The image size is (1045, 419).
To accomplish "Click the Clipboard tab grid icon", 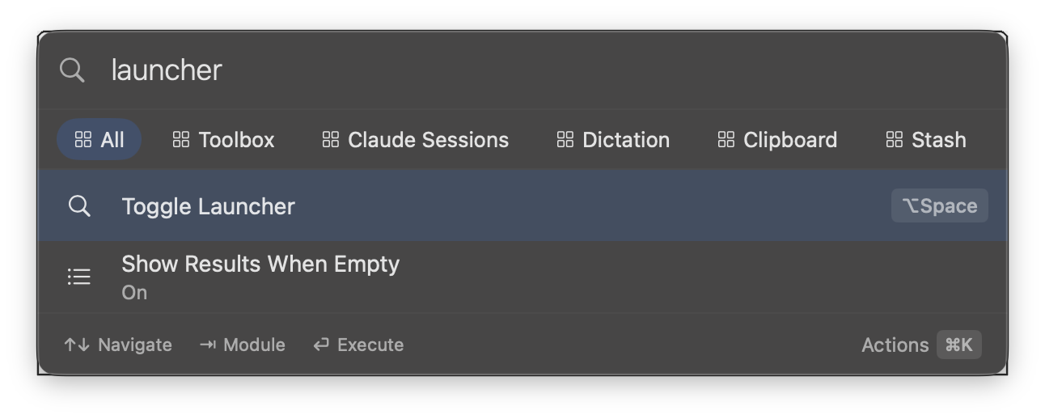I will coord(726,140).
